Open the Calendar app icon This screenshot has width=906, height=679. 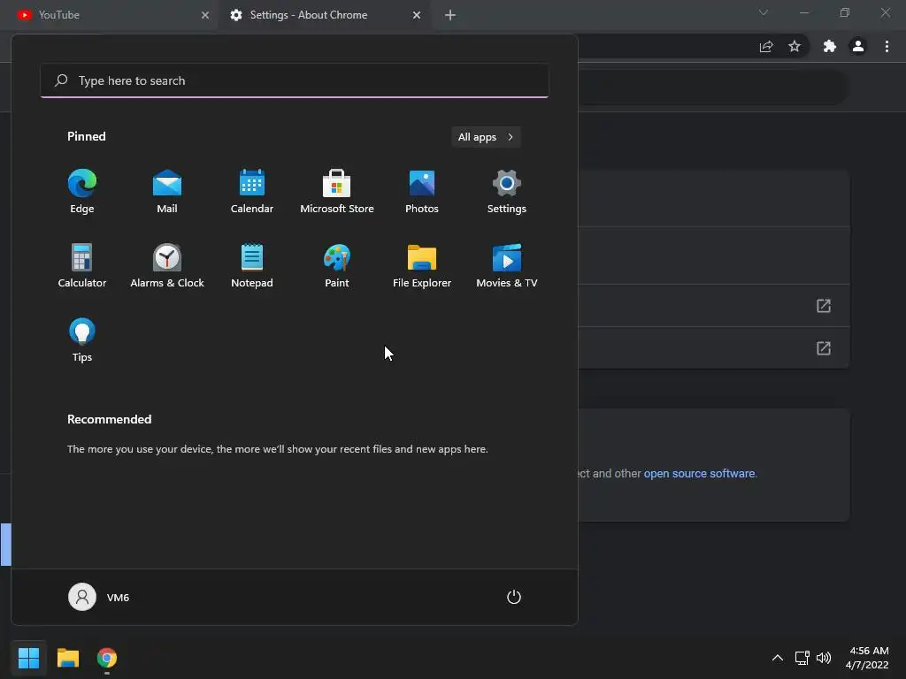point(252,192)
